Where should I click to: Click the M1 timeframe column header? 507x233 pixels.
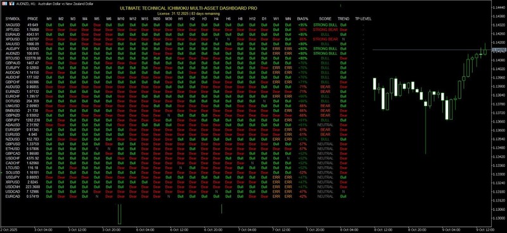pyautogui.click(x=49, y=19)
